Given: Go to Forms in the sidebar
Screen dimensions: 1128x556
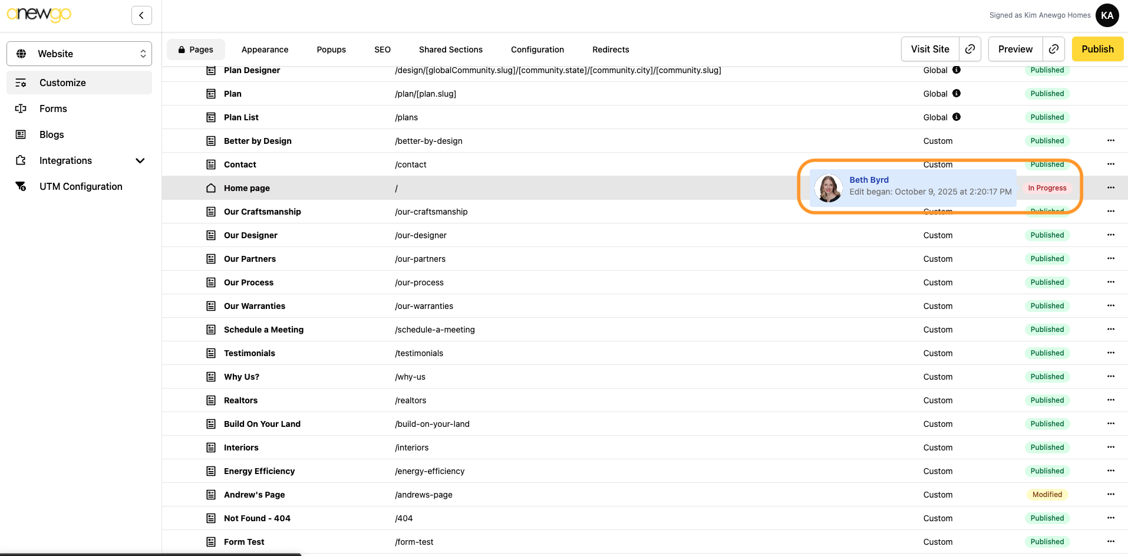Looking at the screenshot, I should pyautogui.click(x=53, y=108).
